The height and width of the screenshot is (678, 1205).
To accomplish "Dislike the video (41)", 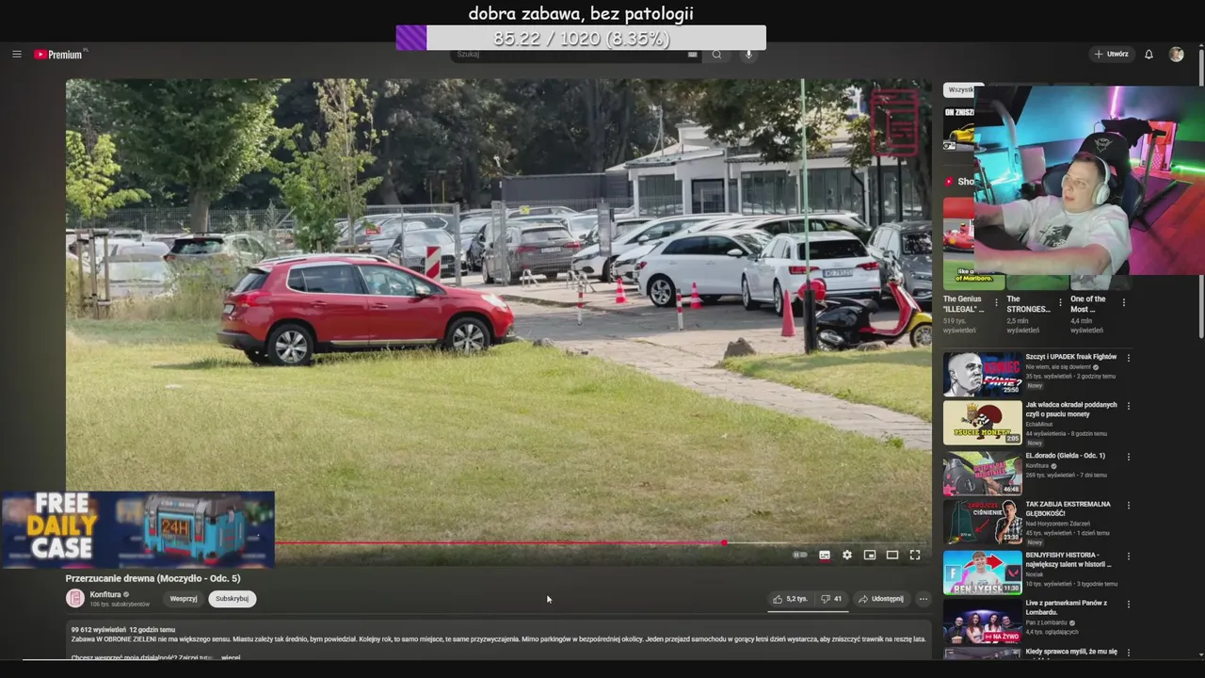I will pos(831,599).
